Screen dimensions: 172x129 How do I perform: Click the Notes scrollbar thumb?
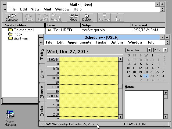(x=166, y=97)
